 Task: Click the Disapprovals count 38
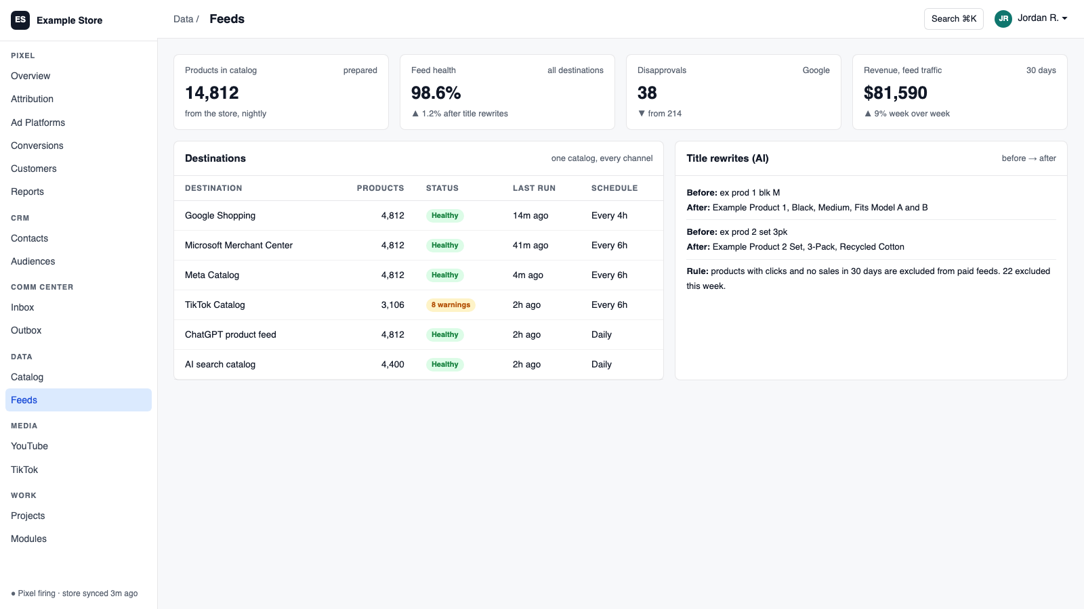coord(647,93)
